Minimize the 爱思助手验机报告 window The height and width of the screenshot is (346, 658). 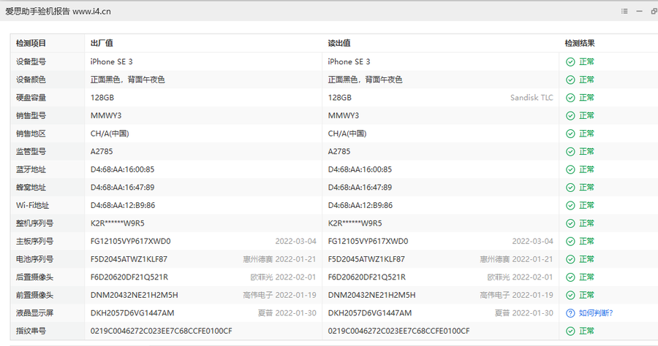pyautogui.click(x=639, y=11)
